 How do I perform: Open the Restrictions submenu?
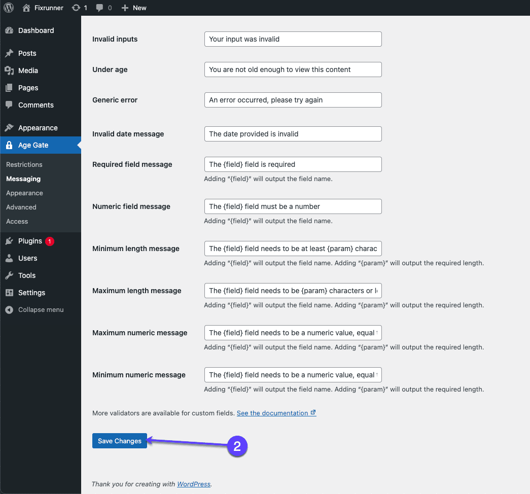click(24, 164)
